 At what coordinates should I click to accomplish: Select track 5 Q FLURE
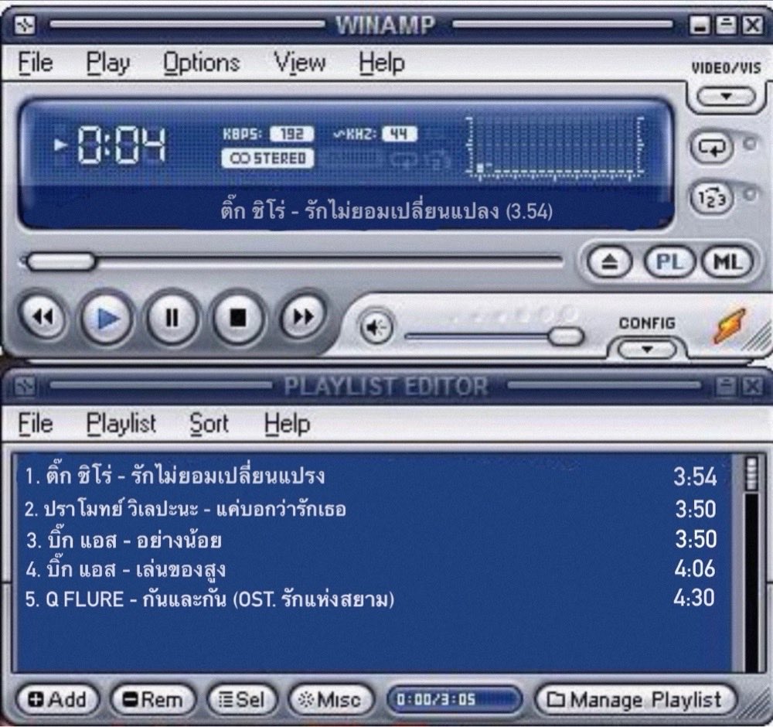pos(370,599)
